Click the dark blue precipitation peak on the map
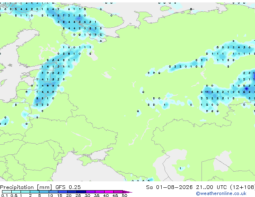Screen dimensions: 255x197 click(x=247, y=88)
